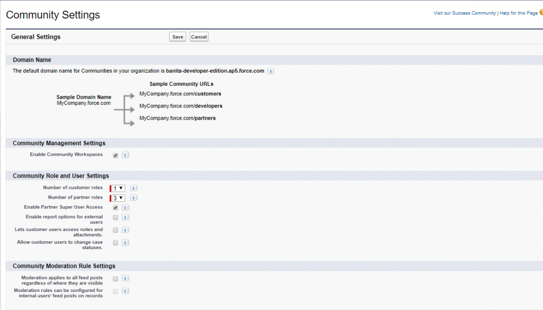Click info icon for Partner Super User Access
The image size is (543, 310).
125,208
